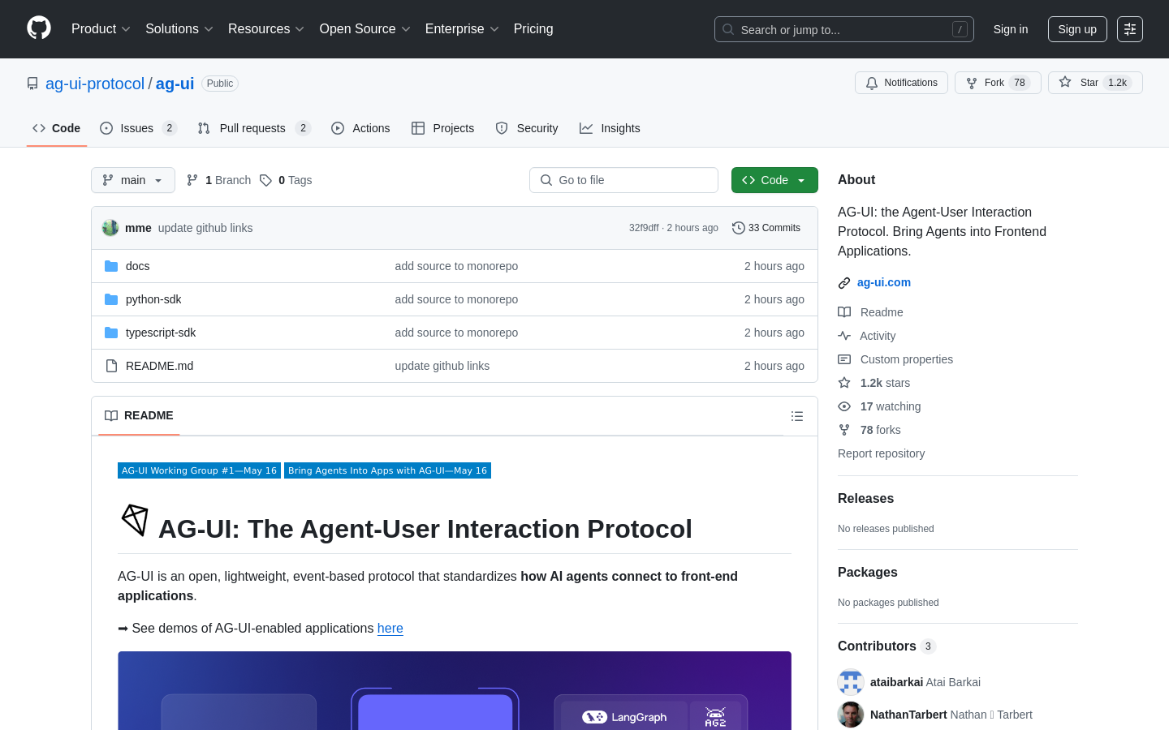Expand the Solutions menu

pos(179,29)
